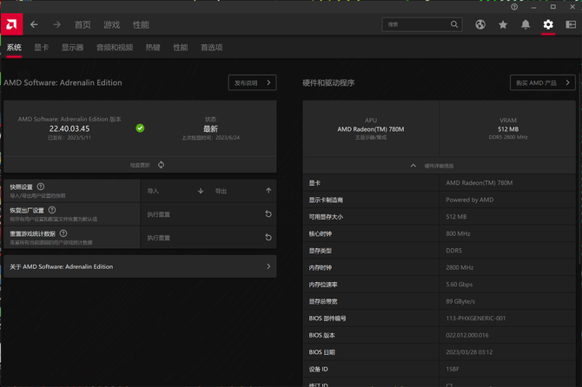Toggle the sidebar panel icon
The width and height of the screenshot is (582, 387).
[x=571, y=24]
